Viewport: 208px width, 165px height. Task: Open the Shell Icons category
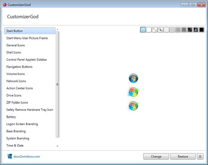click(x=30, y=52)
